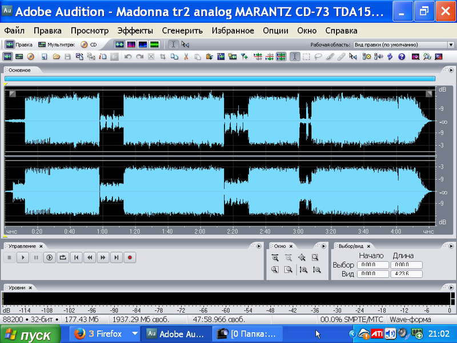Open the CD view tab

89,45
